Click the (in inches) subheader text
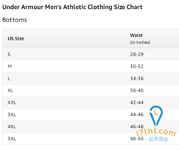Screen dimensions: 179x149 tap(140, 42)
